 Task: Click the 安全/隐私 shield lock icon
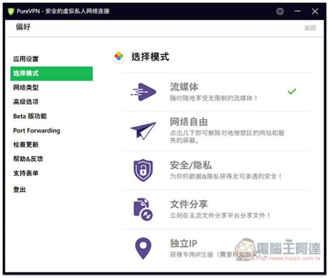tap(143, 170)
